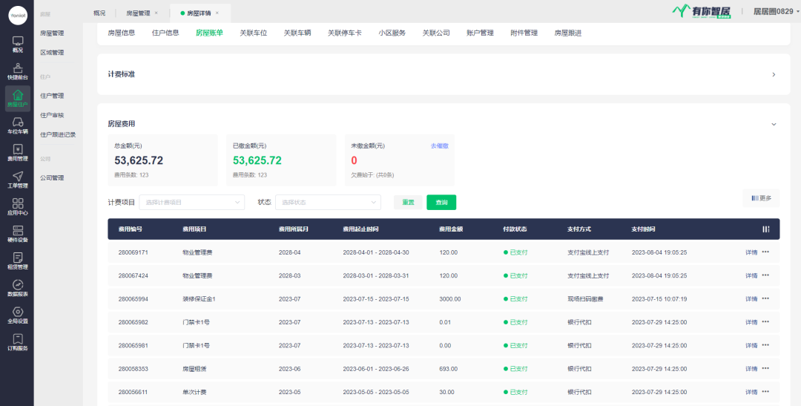Go to 费用管理 sidebar icon
This screenshot has height=406, width=801.
[17, 152]
